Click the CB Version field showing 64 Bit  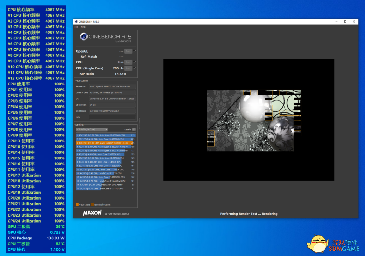pos(112,105)
